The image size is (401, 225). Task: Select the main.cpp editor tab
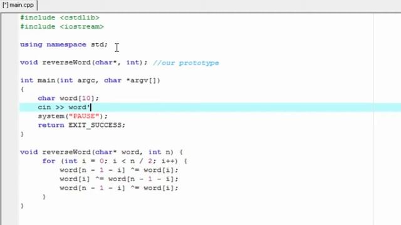[x=18, y=5]
